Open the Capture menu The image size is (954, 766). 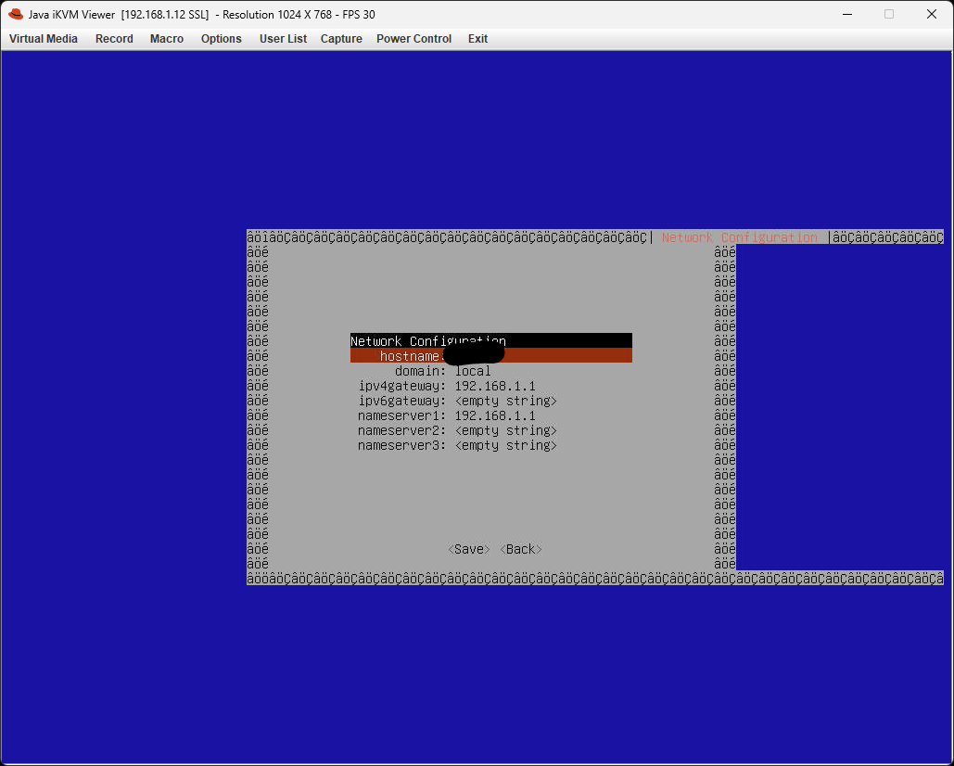tap(341, 39)
